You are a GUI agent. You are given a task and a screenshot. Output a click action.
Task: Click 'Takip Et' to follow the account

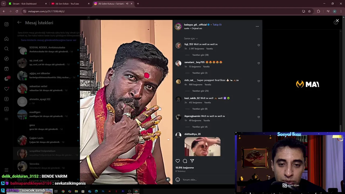217,25
